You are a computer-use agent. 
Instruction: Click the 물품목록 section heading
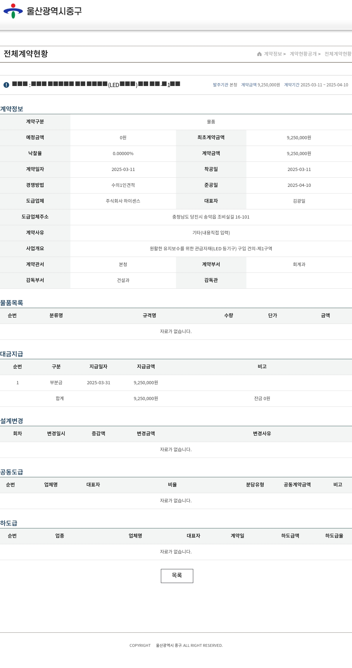tap(12, 303)
